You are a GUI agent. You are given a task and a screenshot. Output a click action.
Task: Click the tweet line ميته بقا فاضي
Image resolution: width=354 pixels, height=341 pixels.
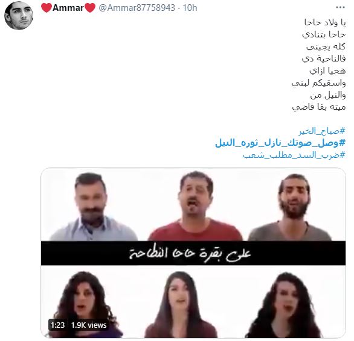pos(319,107)
